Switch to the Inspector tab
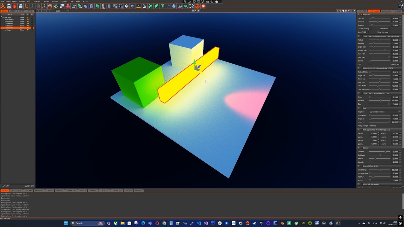 pos(362,11)
